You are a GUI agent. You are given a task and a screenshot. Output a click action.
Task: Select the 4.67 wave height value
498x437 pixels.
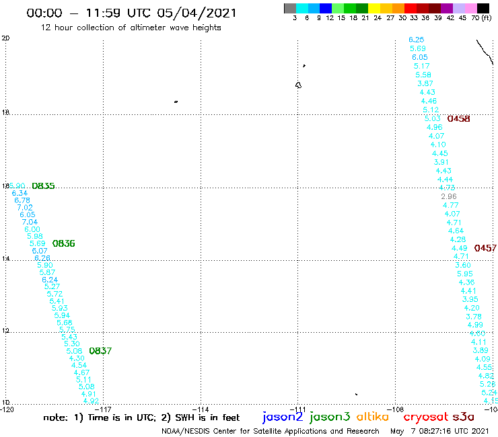point(81,372)
